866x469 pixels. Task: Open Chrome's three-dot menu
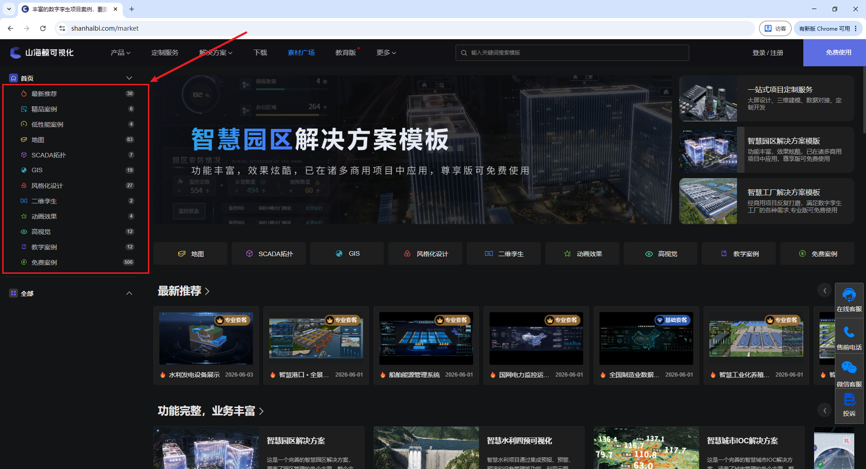(856, 28)
